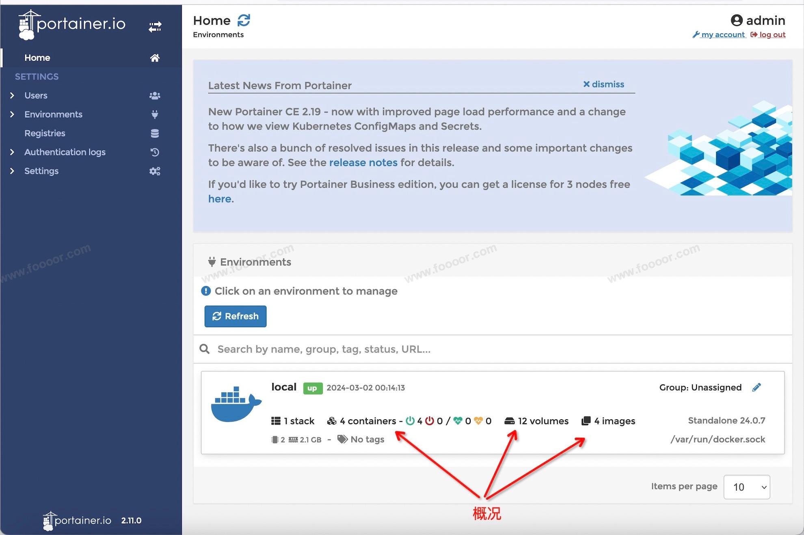Refresh page via icon next to Home title
The height and width of the screenshot is (535, 804).
click(x=244, y=20)
